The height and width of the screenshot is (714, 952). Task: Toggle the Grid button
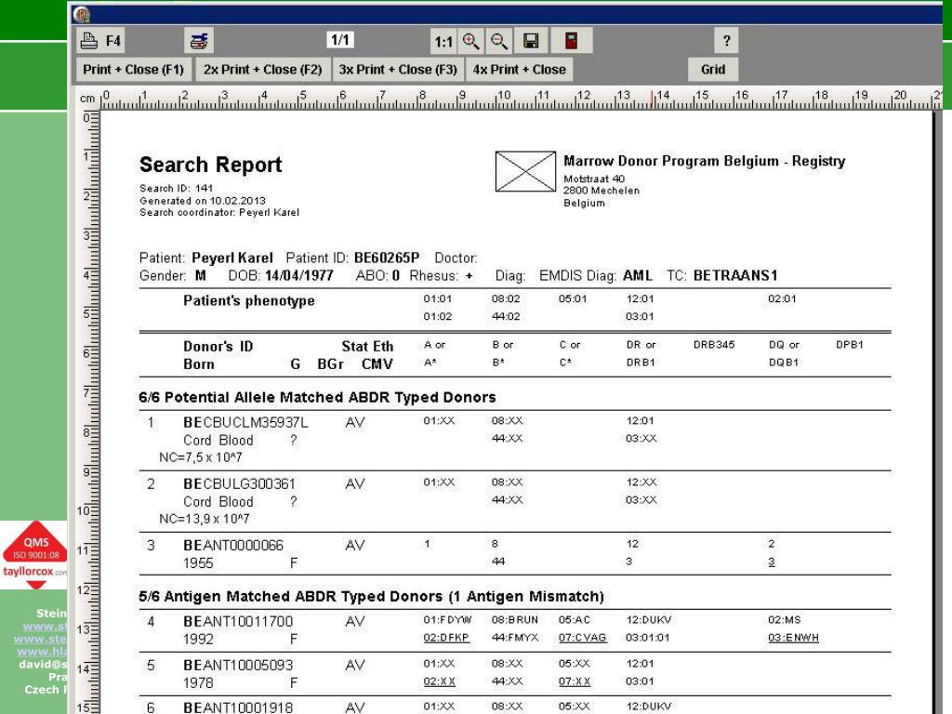pyautogui.click(x=713, y=69)
